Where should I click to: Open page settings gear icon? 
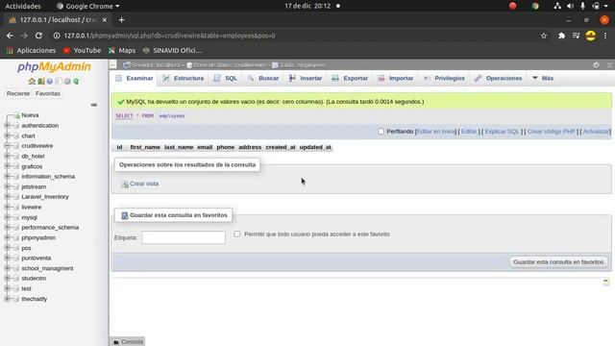click(x=596, y=65)
